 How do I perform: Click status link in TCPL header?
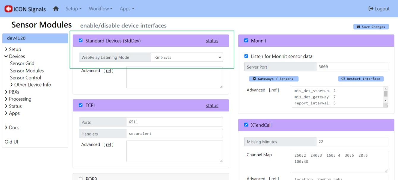point(212,106)
